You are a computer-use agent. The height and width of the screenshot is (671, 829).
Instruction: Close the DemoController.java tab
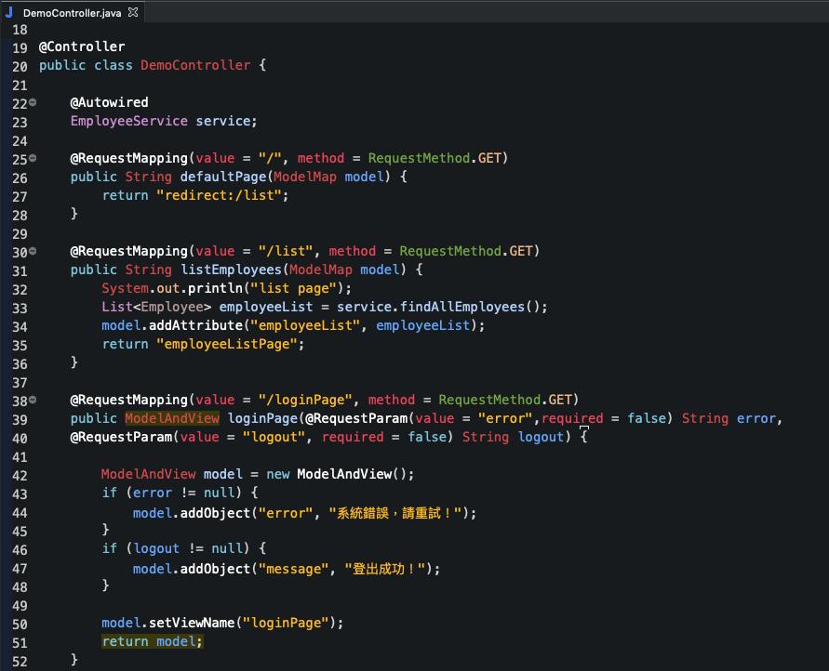coord(133,12)
